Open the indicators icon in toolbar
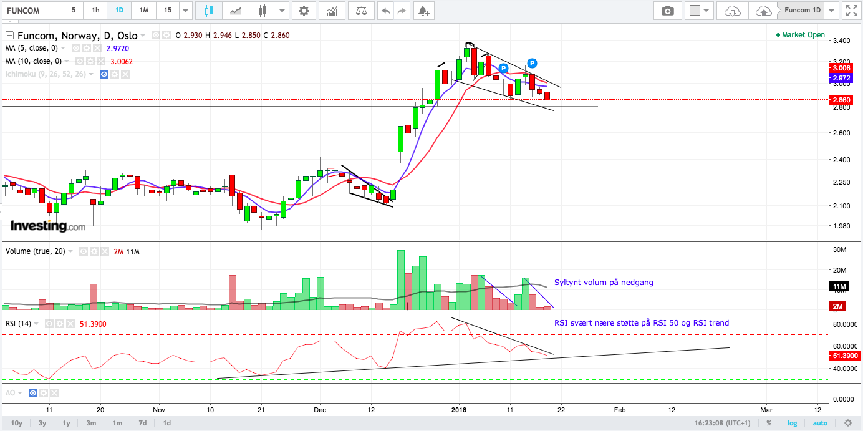 tap(333, 11)
